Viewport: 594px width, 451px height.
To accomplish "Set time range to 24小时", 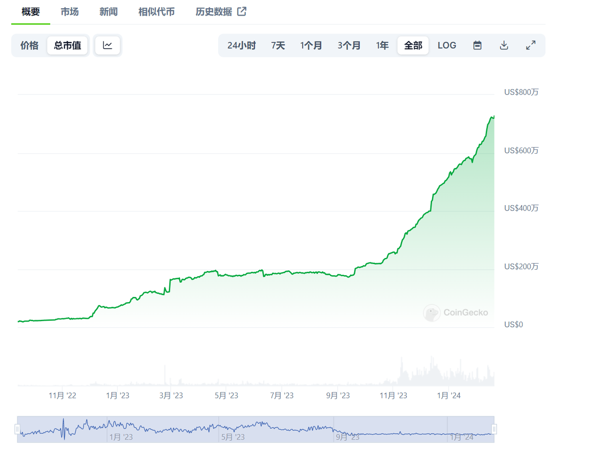I will coord(241,45).
